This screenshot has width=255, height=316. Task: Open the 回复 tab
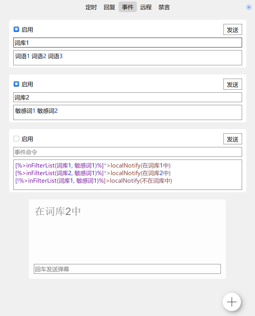(x=109, y=7)
